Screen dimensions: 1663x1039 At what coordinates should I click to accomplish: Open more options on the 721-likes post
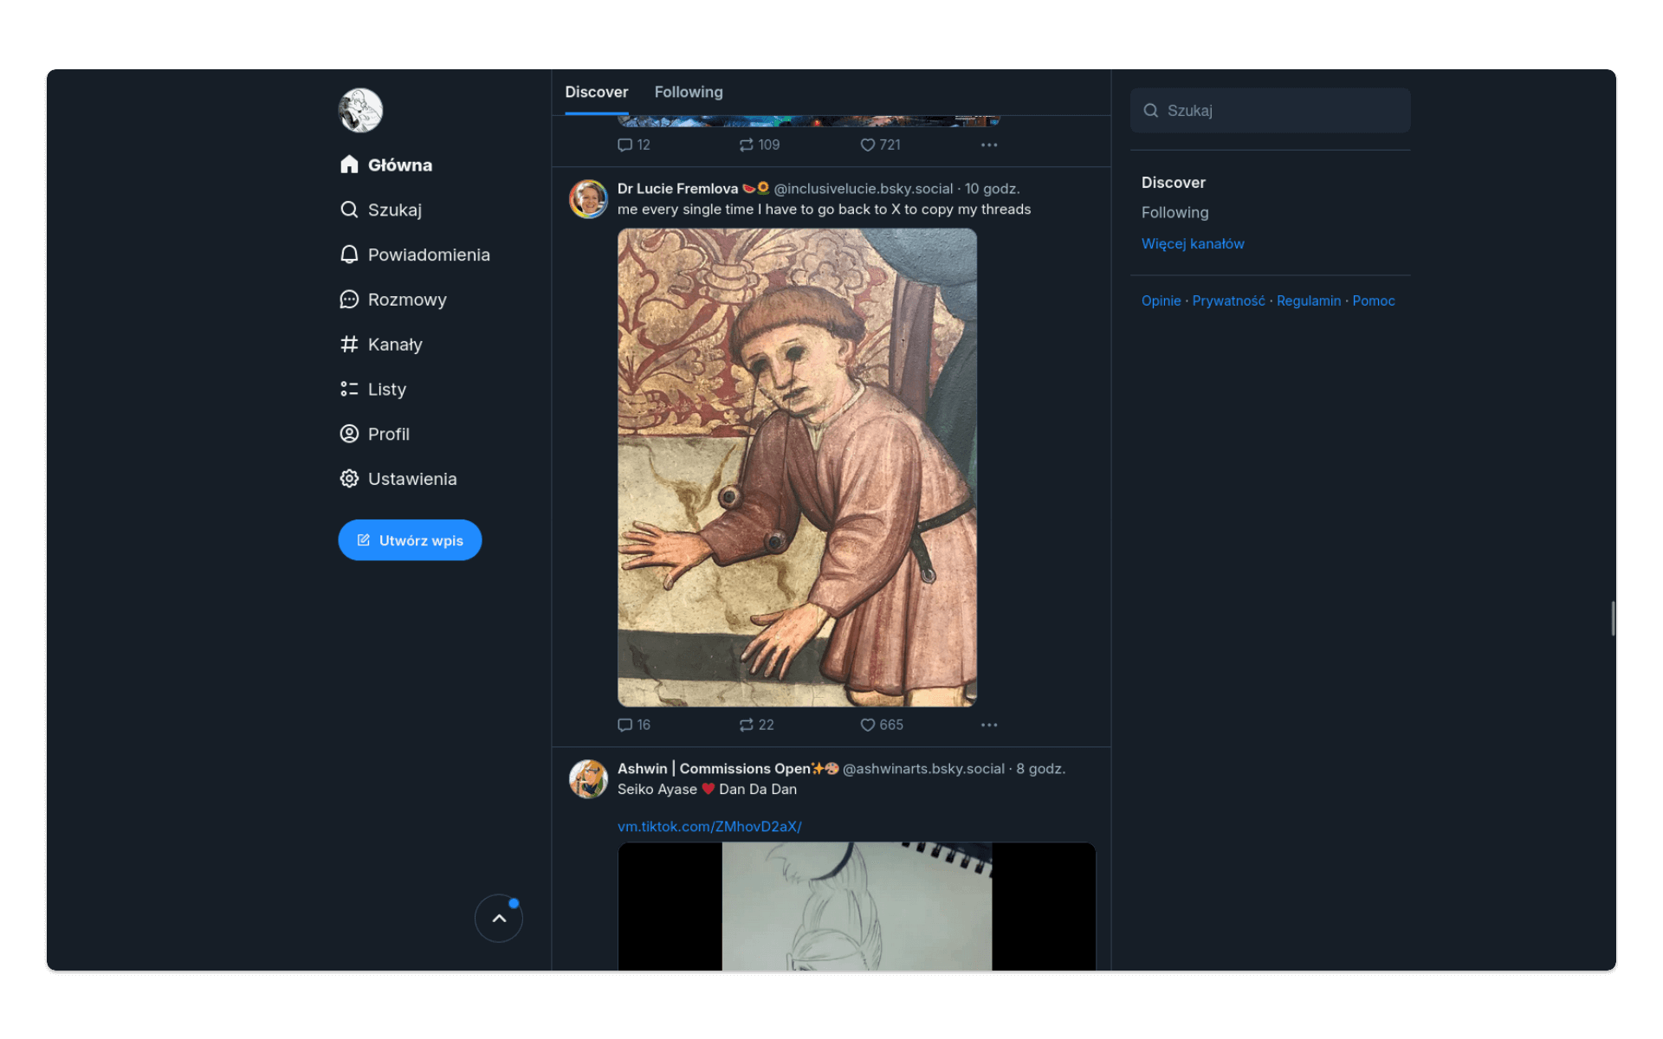(989, 145)
